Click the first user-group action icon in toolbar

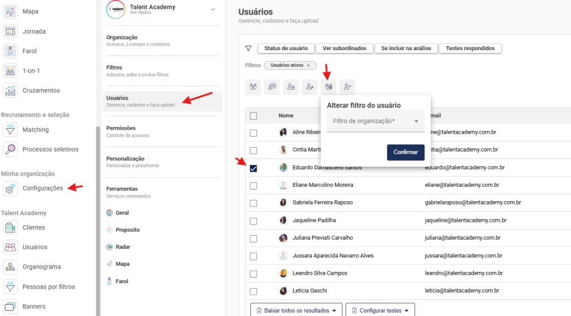[253, 86]
